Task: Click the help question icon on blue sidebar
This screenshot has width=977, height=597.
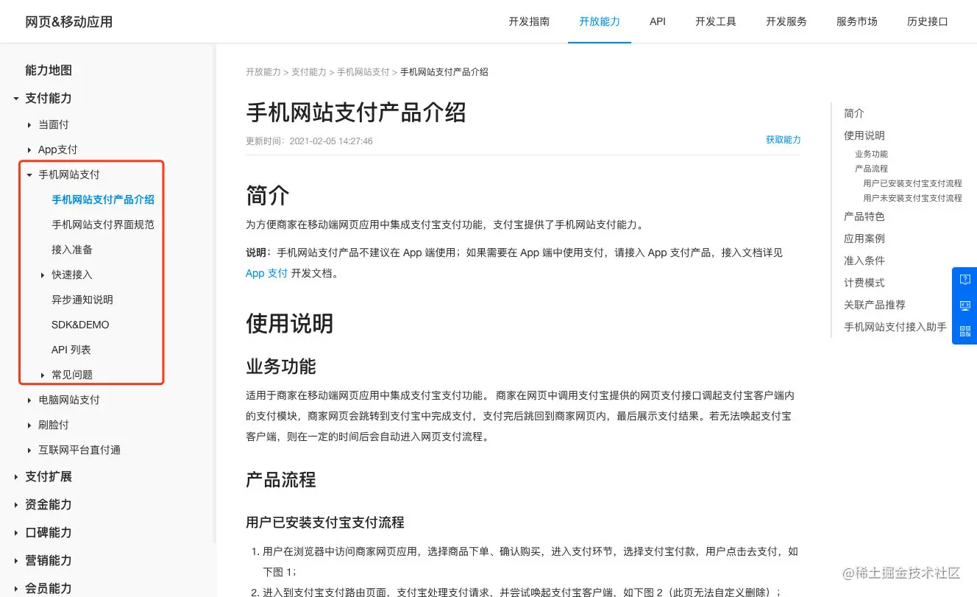Action: (x=965, y=279)
